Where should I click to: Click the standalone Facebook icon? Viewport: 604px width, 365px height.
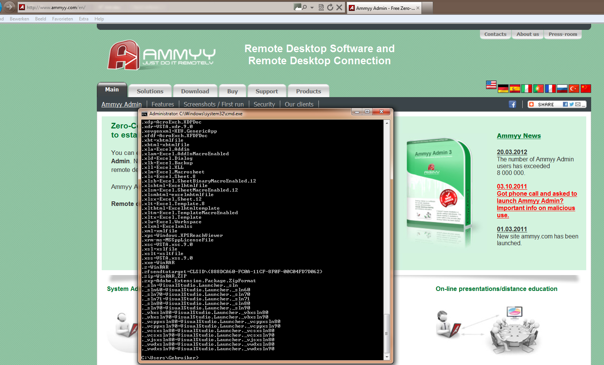(x=512, y=104)
